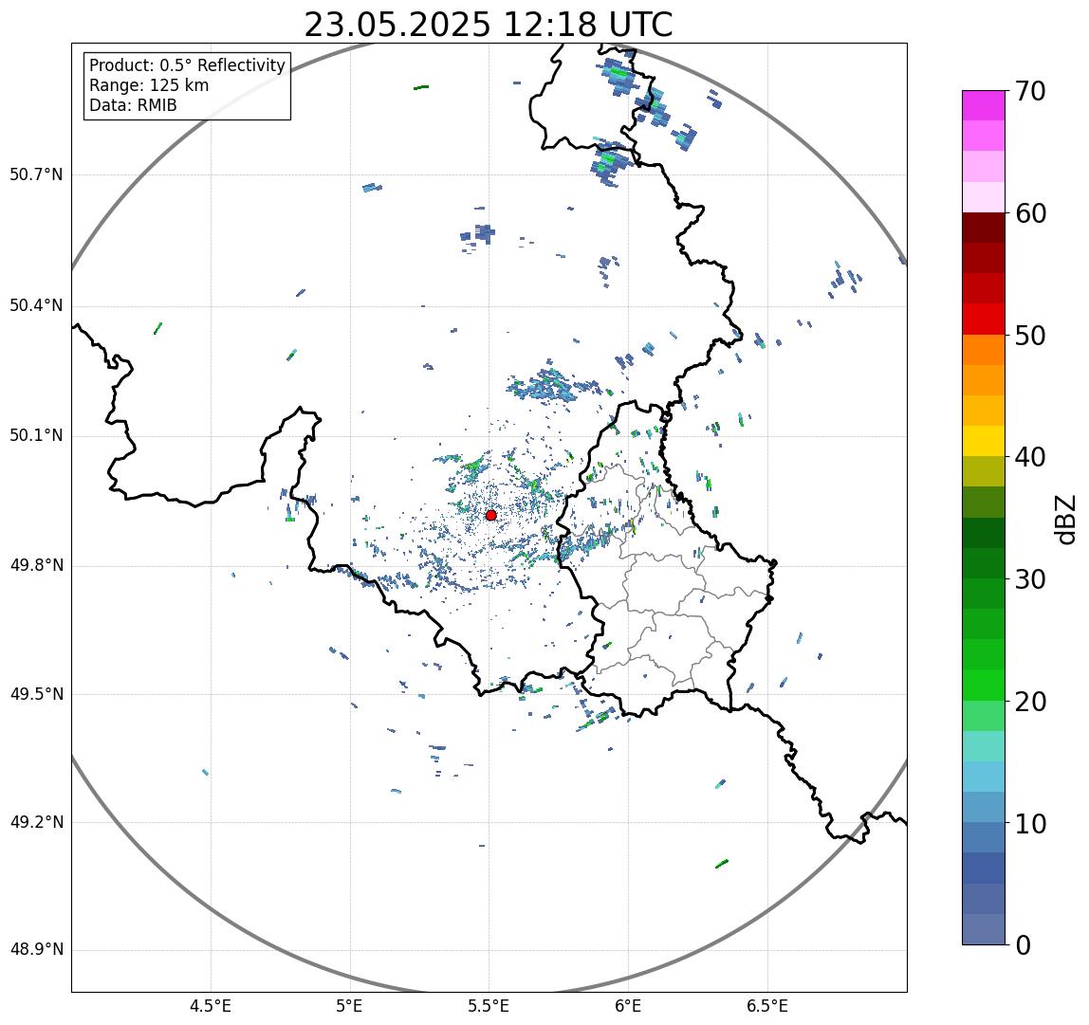1089x1025 pixels.
Task: Click the bright red 50 dBZ colorbar segment
Action: point(984,320)
